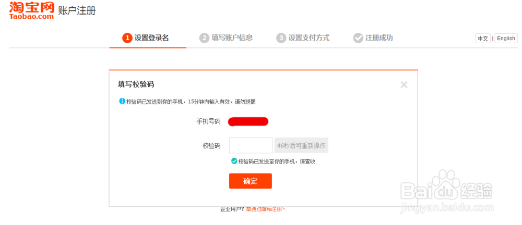Click the orange step 1 number circle
Screen dimensions: 522x225
point(127,37)
